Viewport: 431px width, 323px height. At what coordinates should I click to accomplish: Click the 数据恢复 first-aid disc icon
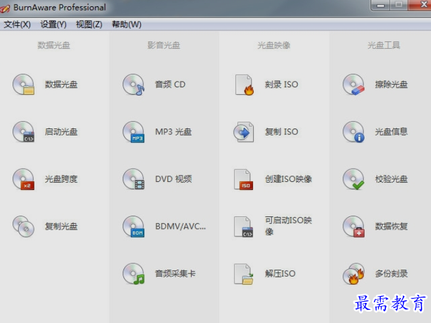click(354, 226)
